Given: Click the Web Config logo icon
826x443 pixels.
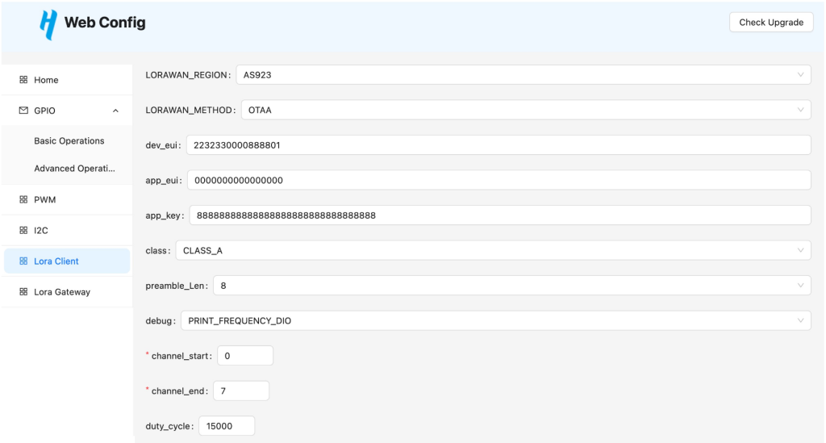Looking at the screenshot, I should 48,24.
